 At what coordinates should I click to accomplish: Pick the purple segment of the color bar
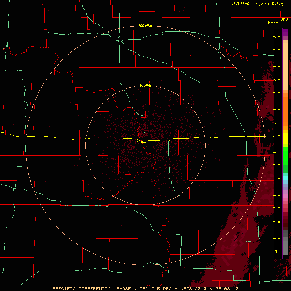[x=286, y=32]
